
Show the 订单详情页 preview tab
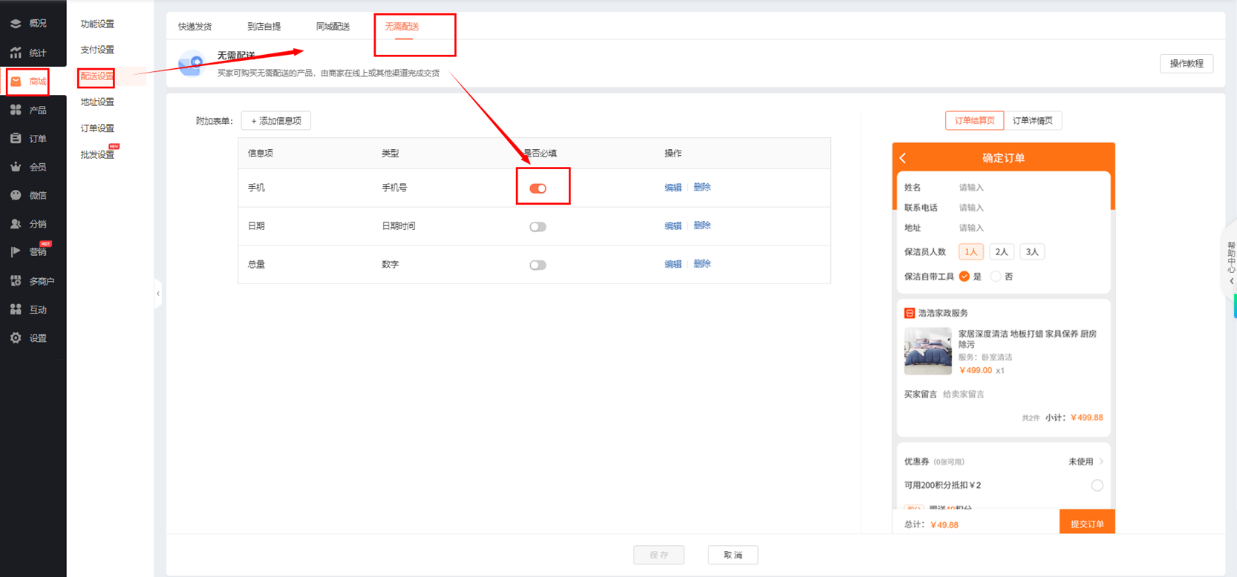[x=1033, y=121]
